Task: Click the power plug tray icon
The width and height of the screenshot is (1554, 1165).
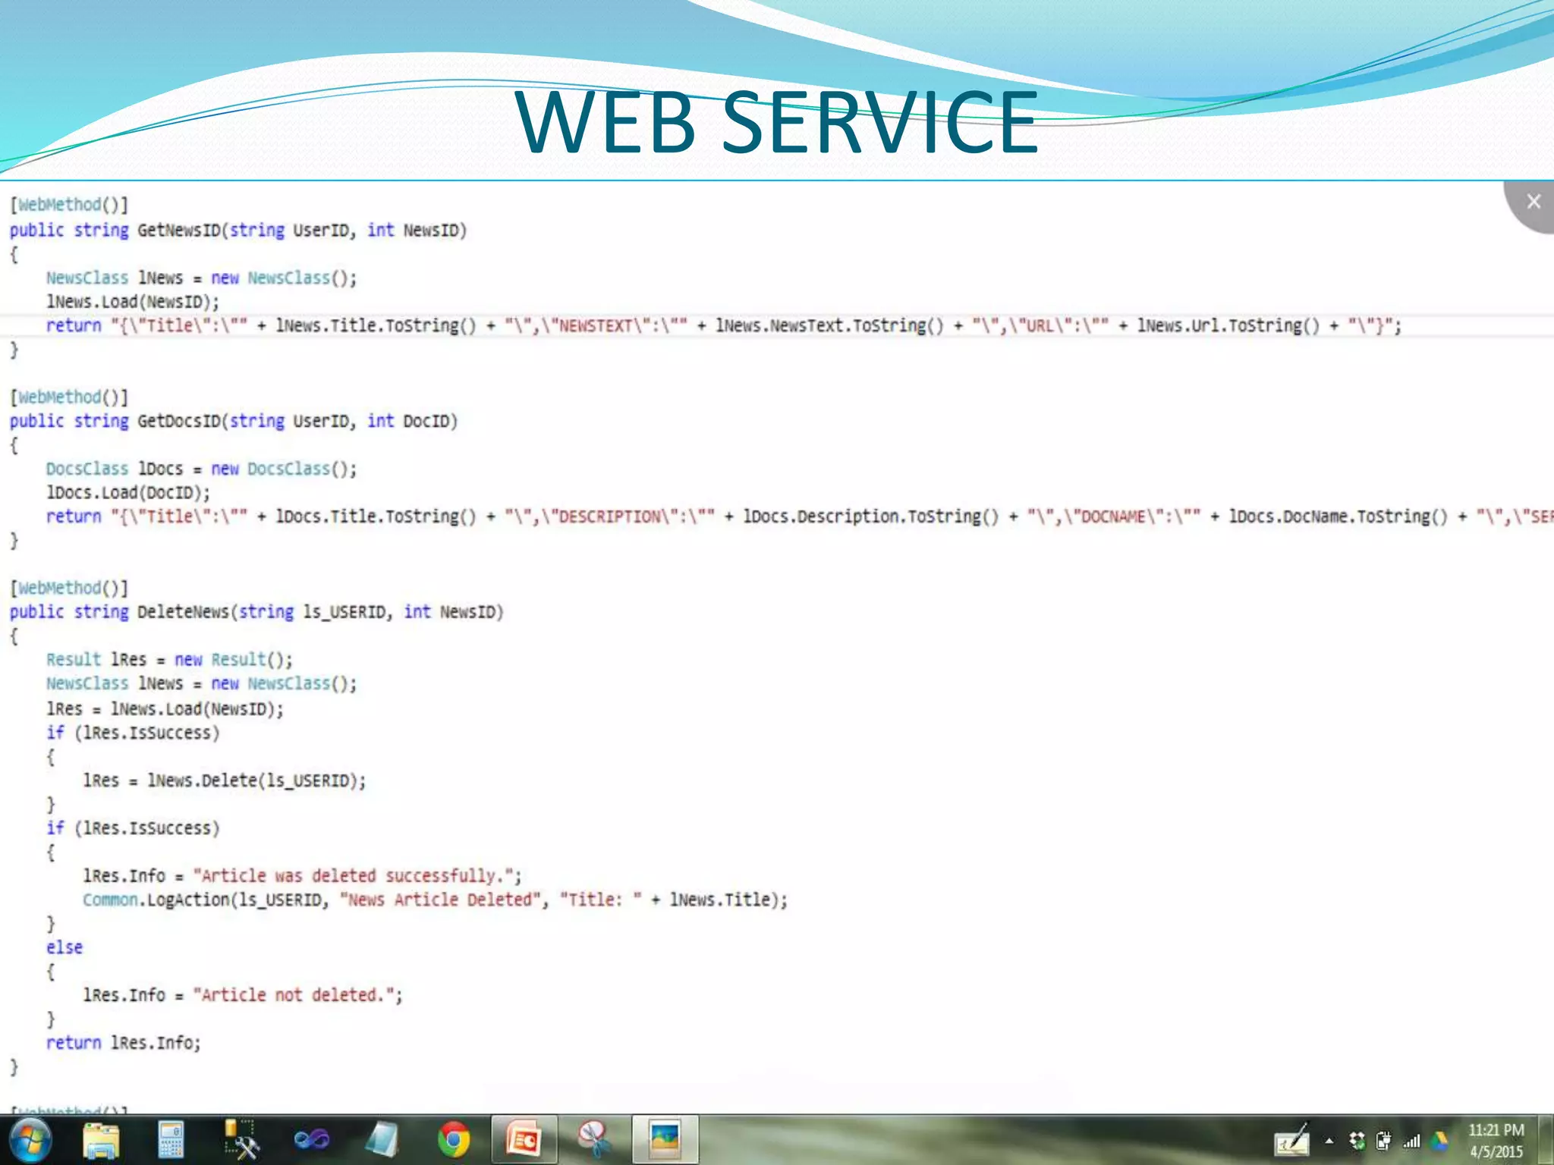Action: coord(1384,1141)
